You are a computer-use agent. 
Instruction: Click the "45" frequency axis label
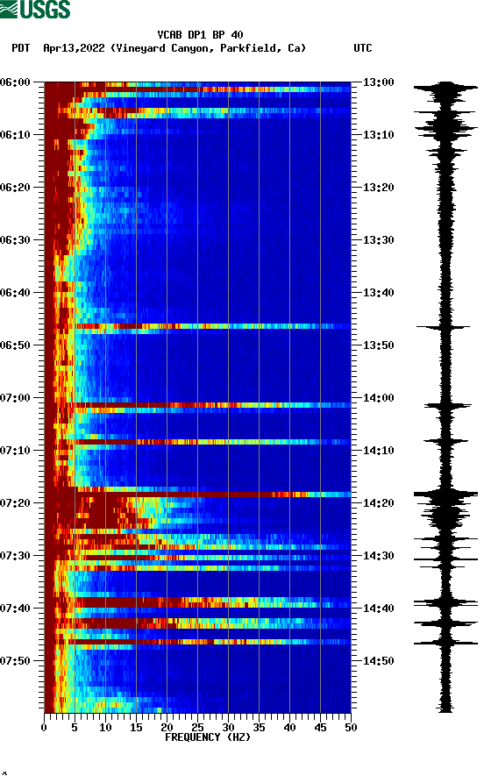point(320,728)
